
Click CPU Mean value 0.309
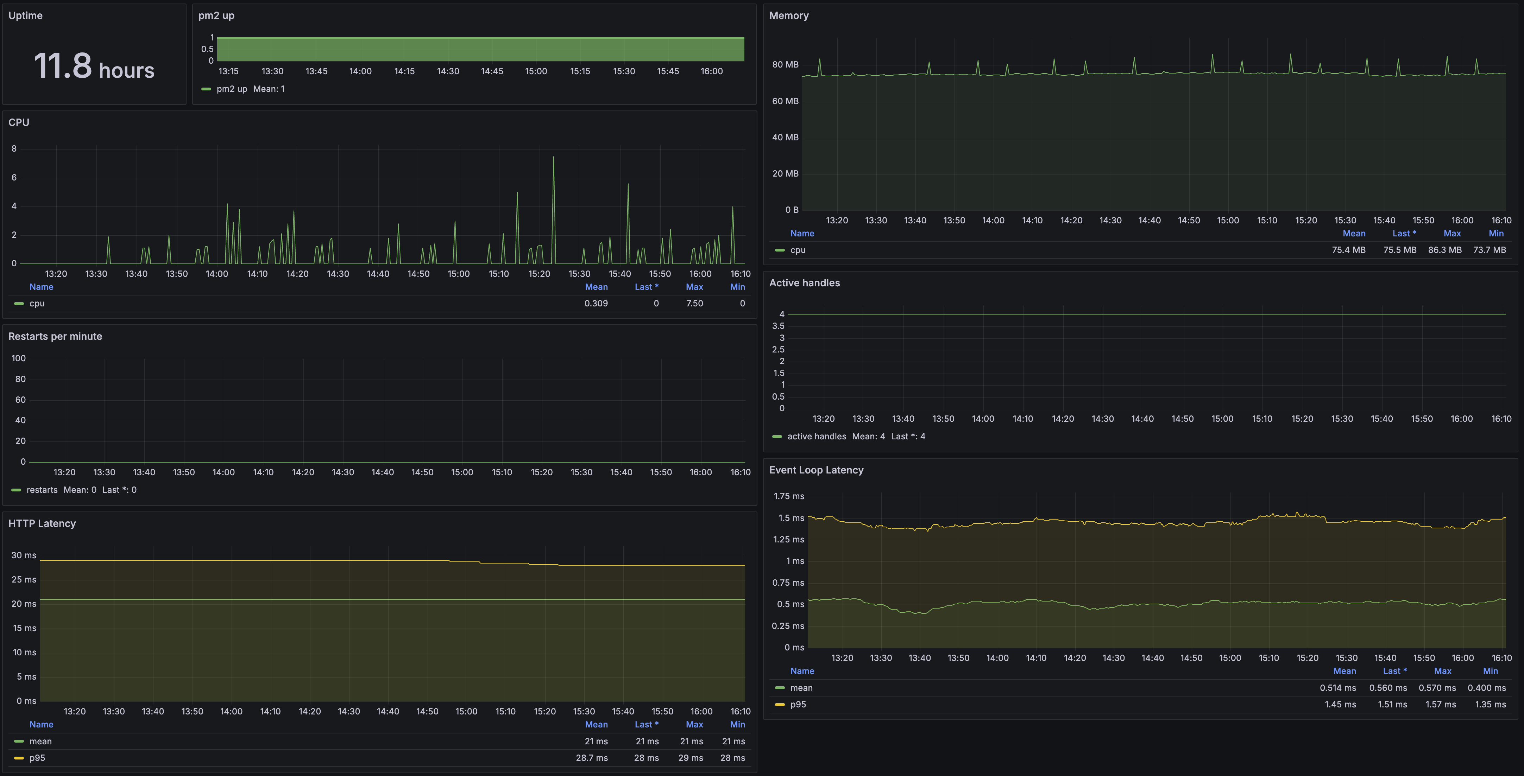point(596,304)
